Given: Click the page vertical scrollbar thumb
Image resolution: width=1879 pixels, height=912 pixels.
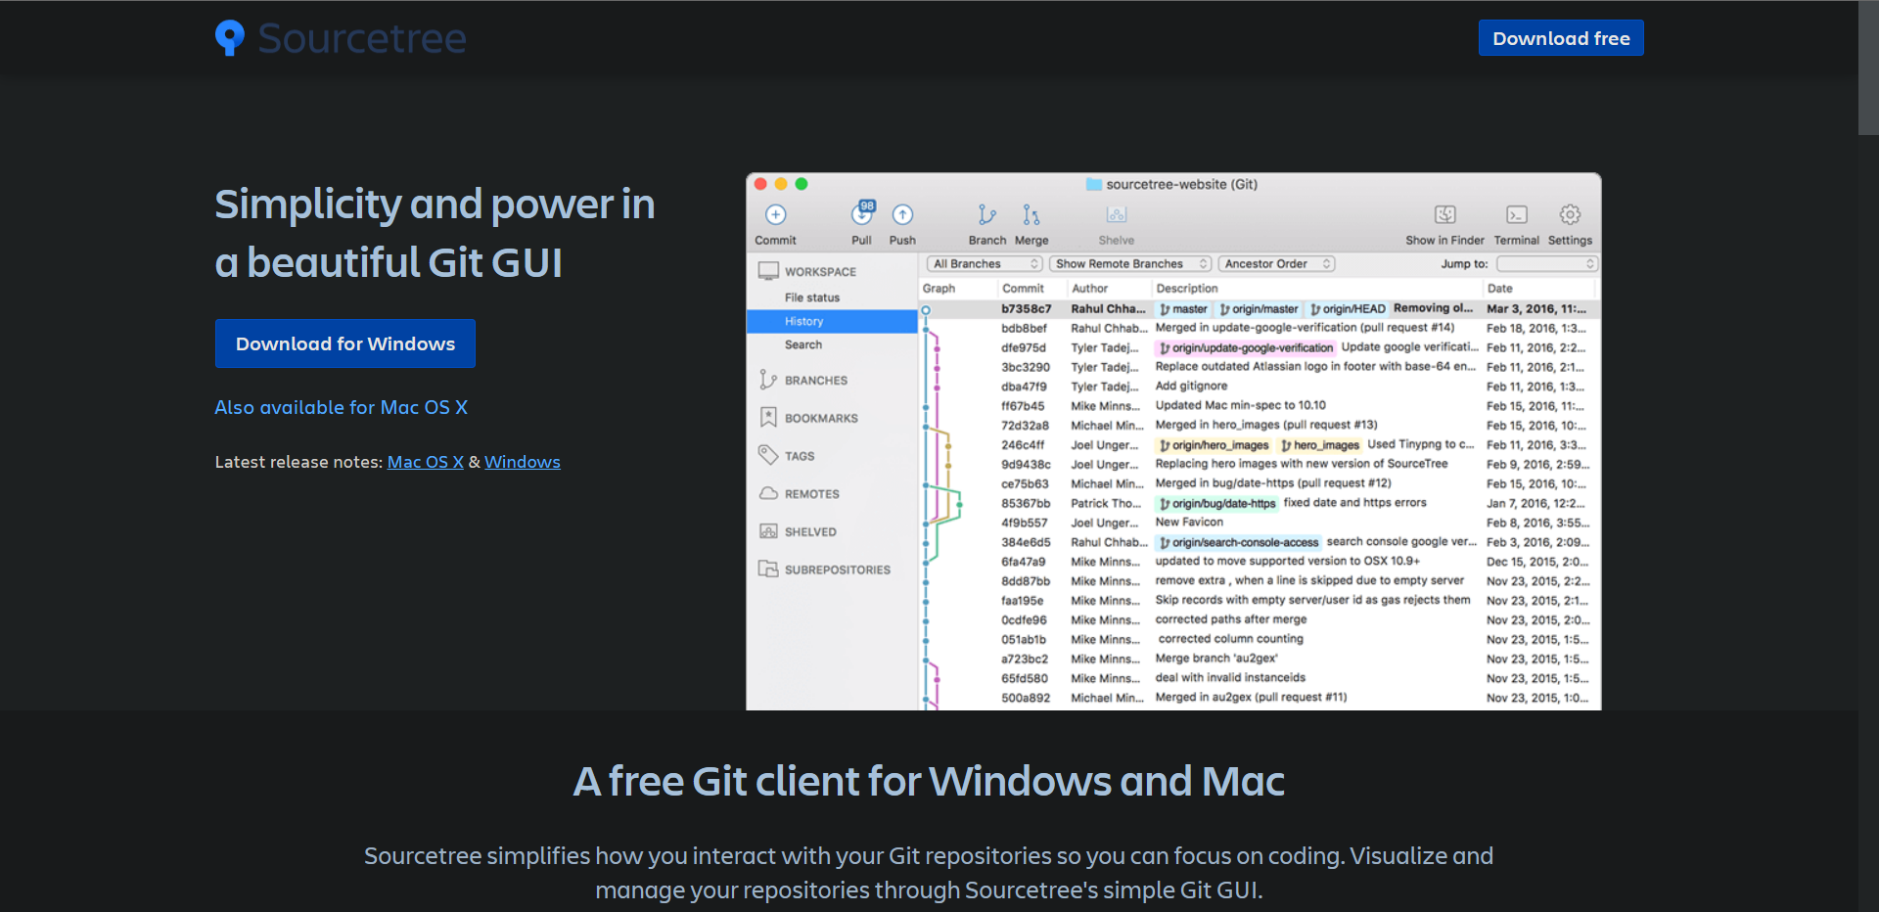Looking at the screenshot, I should pos(1868,67).
